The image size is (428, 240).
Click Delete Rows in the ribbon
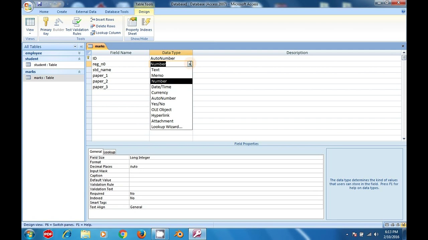tap(103, 26)
